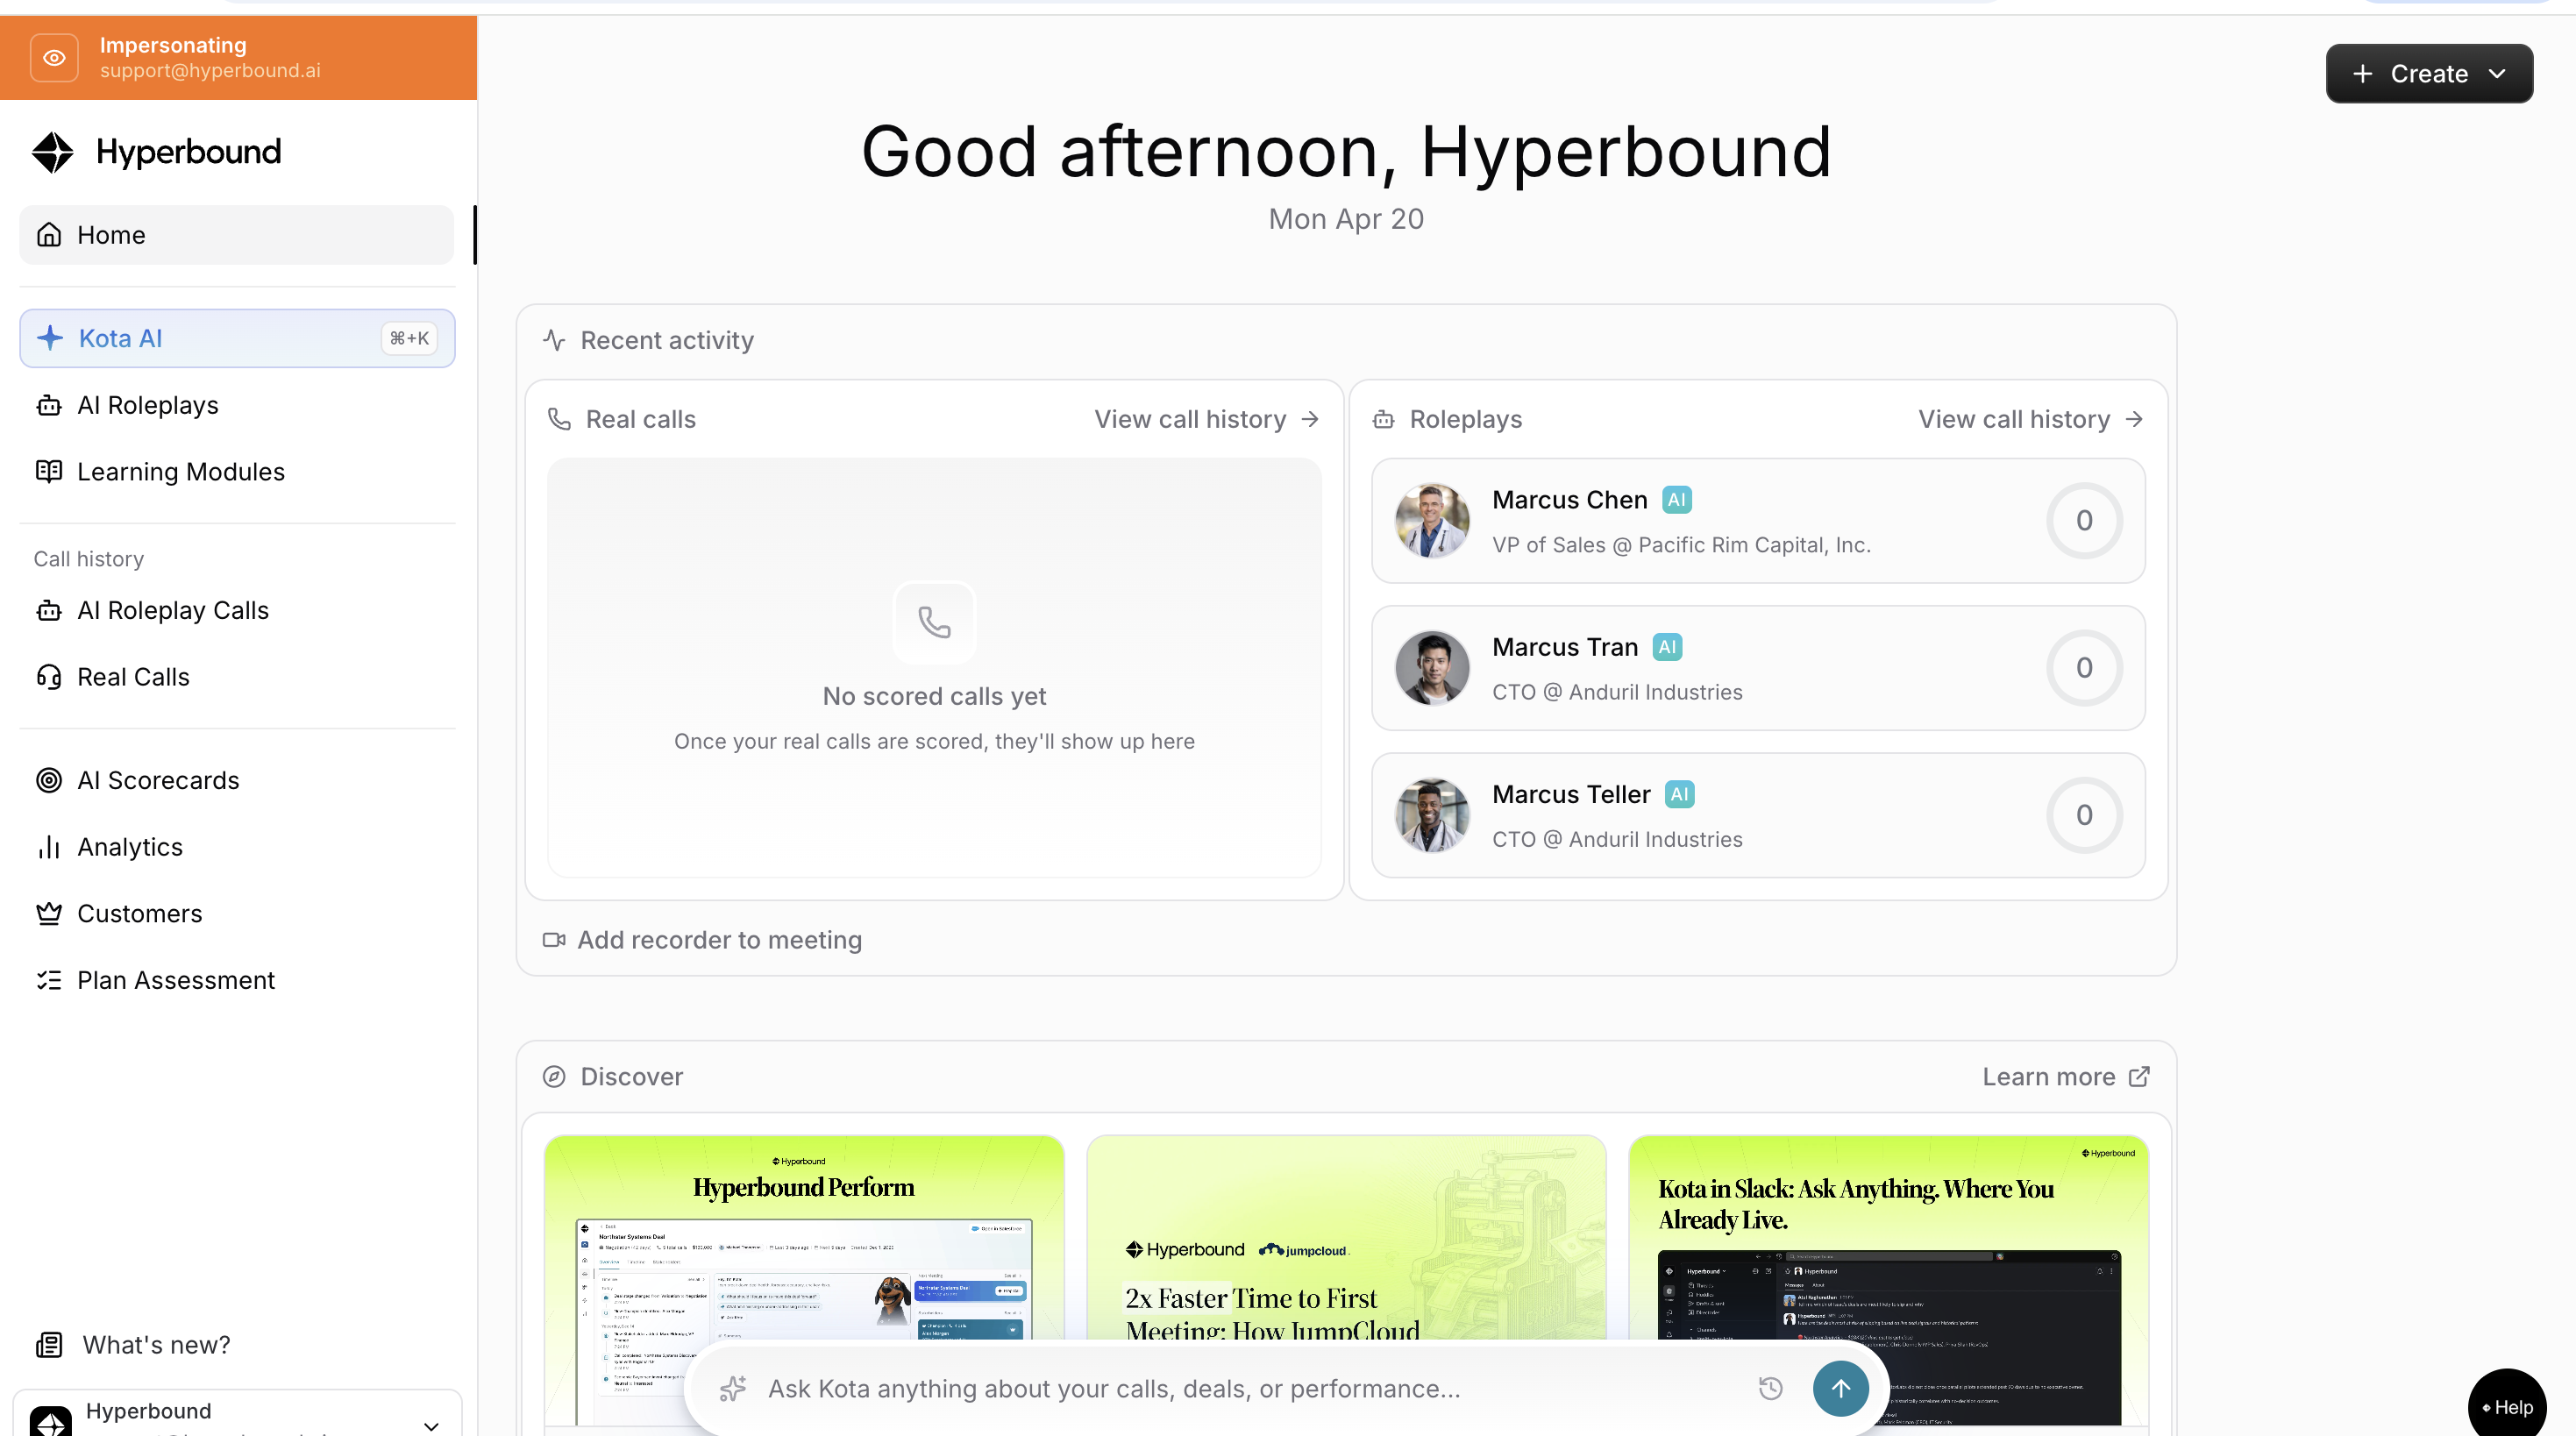
Task: Click the Mon Apr 20 date text
Action: point(1346,219)
